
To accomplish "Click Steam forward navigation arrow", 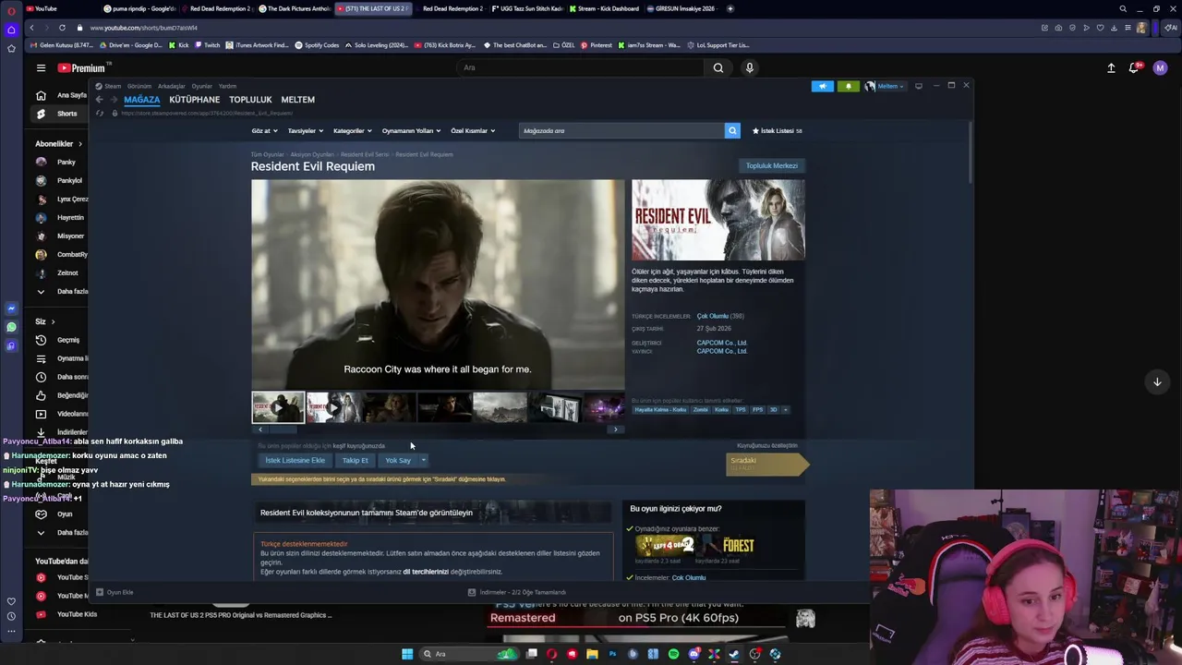I will click(x=114, y=100).
